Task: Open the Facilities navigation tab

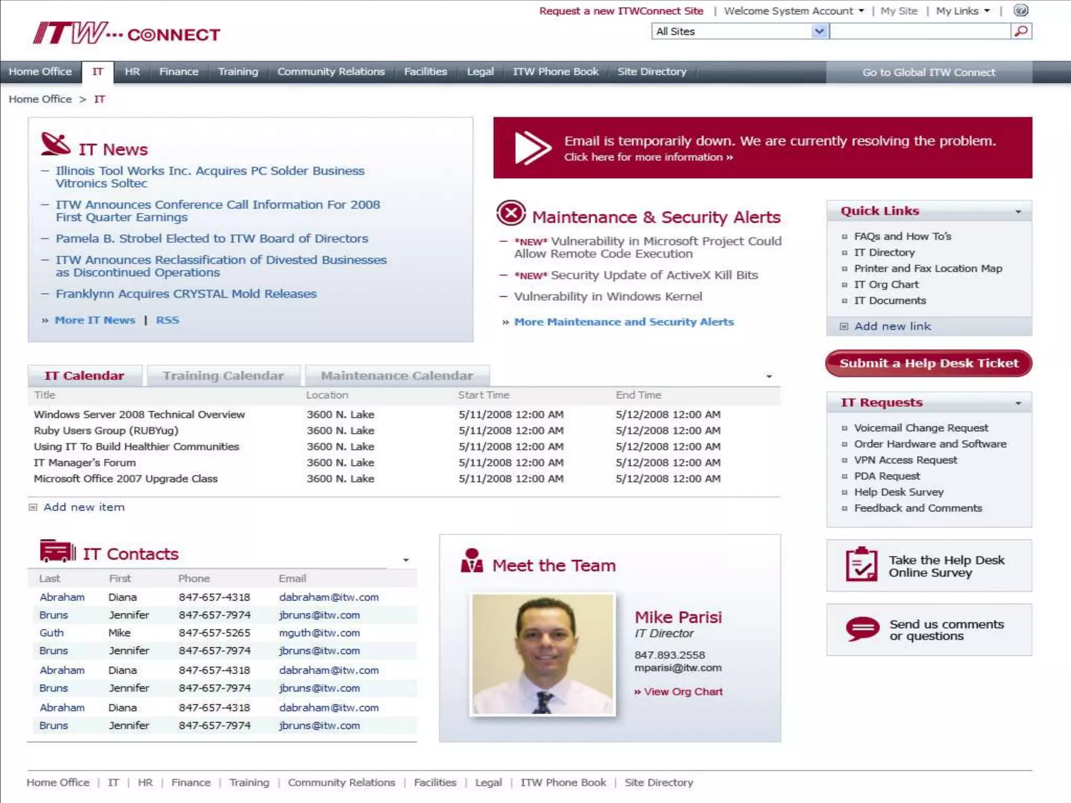Action: coord(426,72)
